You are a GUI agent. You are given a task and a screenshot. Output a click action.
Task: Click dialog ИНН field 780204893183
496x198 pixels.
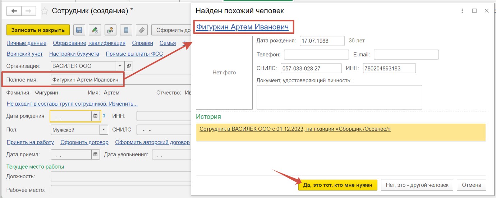point(389,68)
